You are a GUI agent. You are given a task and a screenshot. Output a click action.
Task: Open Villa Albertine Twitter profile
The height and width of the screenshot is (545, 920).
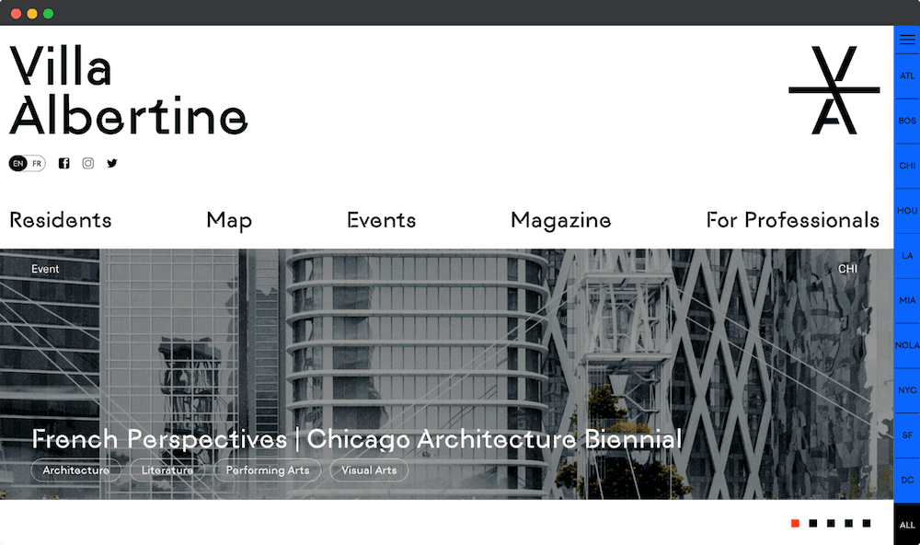click(112, 163)
